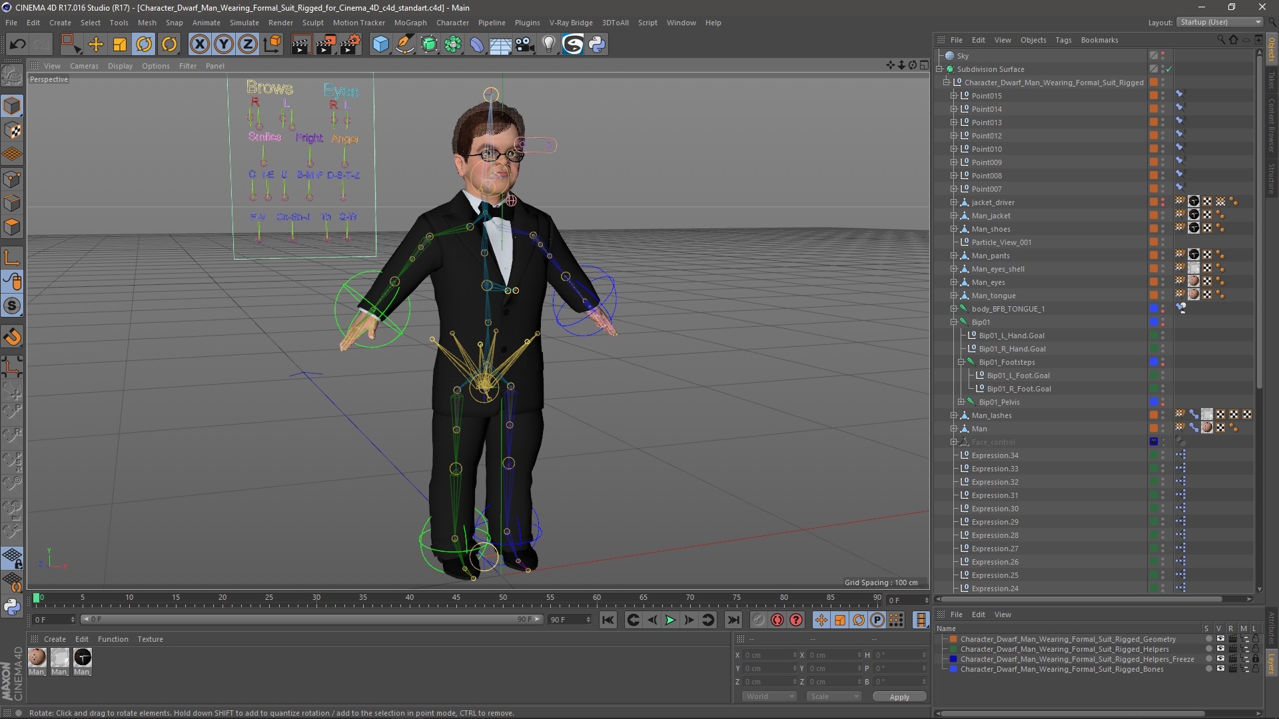Add a Camera object
The width and height of the screenshot is (1279, 719).
tap(525, 45)
